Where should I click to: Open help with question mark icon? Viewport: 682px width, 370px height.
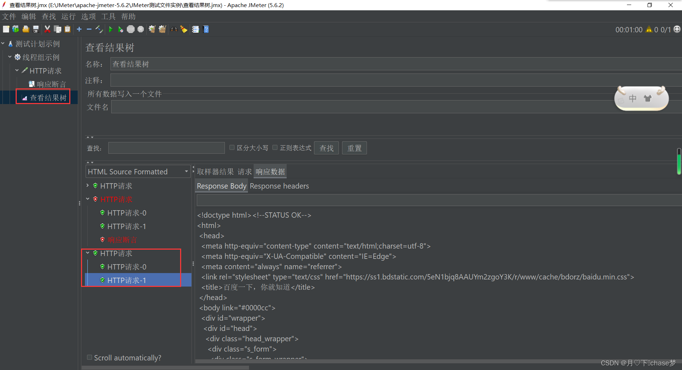(x=206, y=29)
